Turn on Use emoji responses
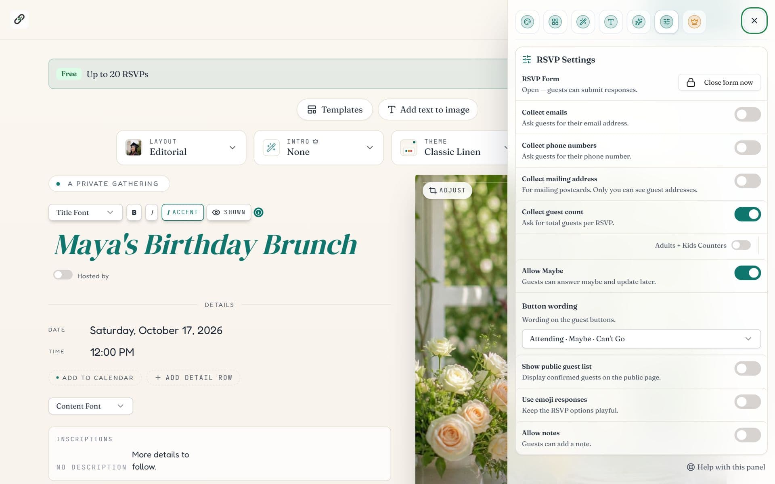775x484 pixels. pyautogui.click(x=748, y=402)
